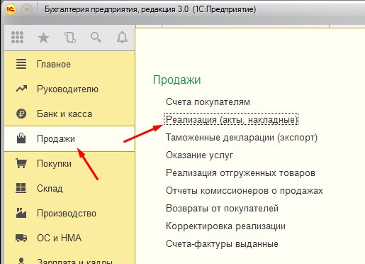Viewport: 365px width, 264px height.
Task: Open the Главное section
Action: tap(69, 64)
